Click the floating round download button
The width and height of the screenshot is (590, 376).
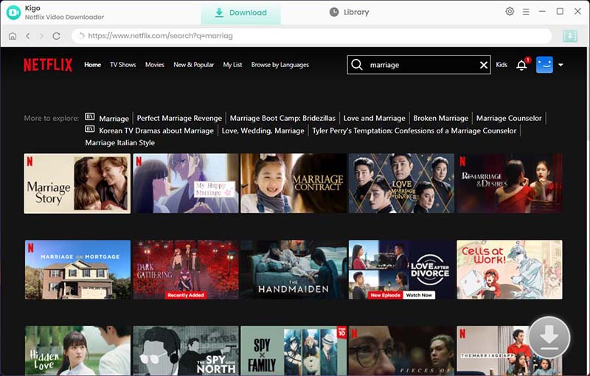pos(549,337)
